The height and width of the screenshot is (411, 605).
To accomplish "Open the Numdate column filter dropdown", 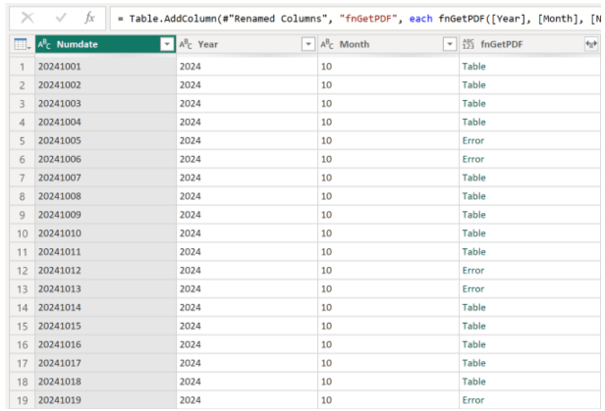I will coord(166,45).
